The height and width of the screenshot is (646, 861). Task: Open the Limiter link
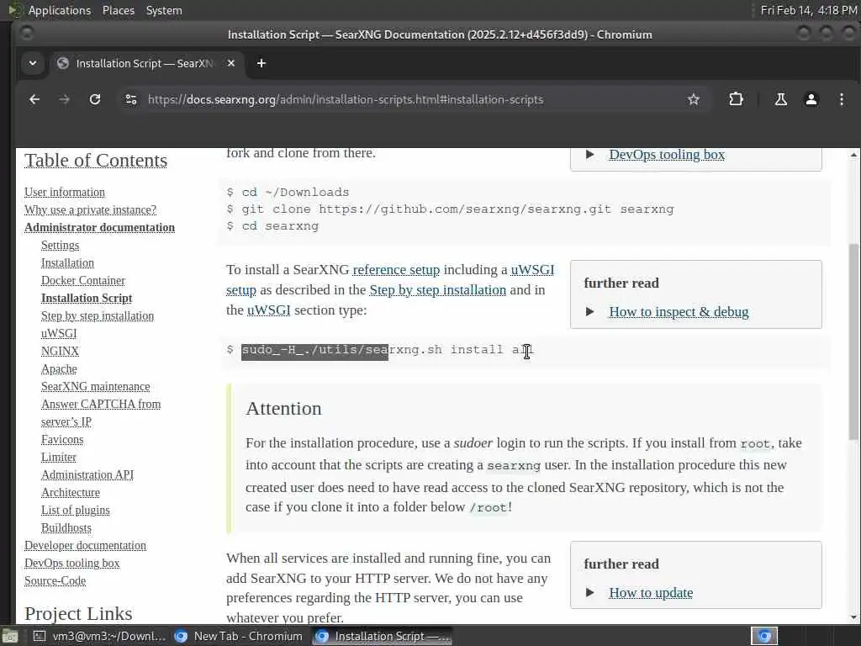pyautogui.click(x=59, y=457)
